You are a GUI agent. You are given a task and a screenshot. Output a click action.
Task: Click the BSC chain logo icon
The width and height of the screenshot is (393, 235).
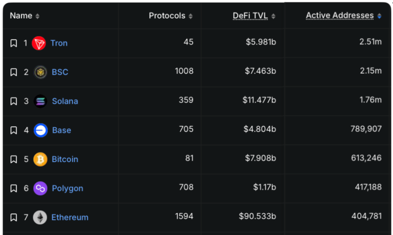[40, 72]
